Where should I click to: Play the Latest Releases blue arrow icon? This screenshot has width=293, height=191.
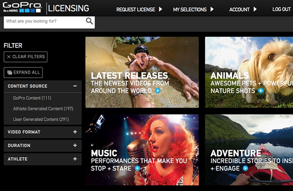(x=158, y=91)
